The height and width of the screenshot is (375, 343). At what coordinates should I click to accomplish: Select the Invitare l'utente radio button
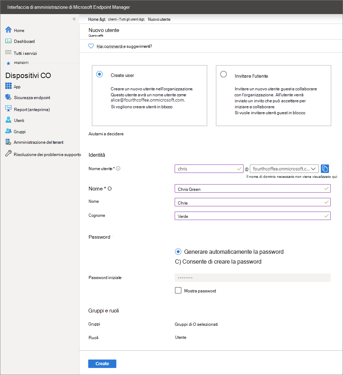pyautogui.click(x=224, y=74)
